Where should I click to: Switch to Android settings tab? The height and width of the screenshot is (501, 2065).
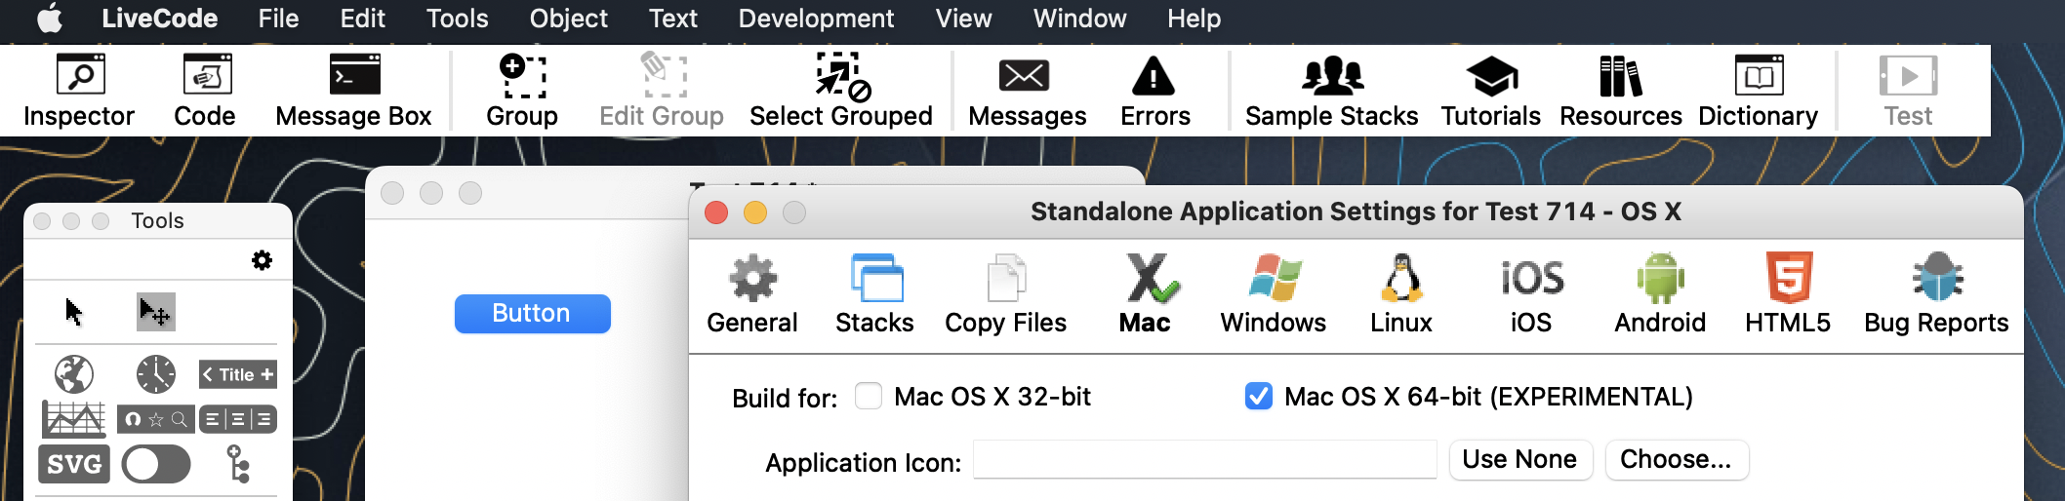pos(1660,294)
